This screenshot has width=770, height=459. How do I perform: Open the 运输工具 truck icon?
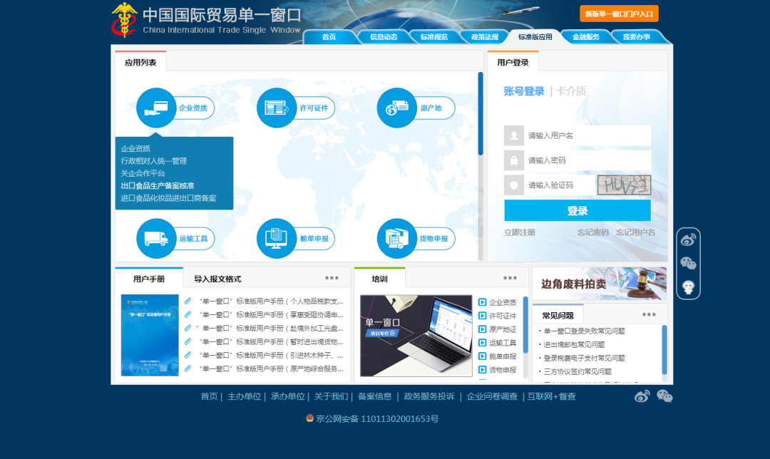156,239
